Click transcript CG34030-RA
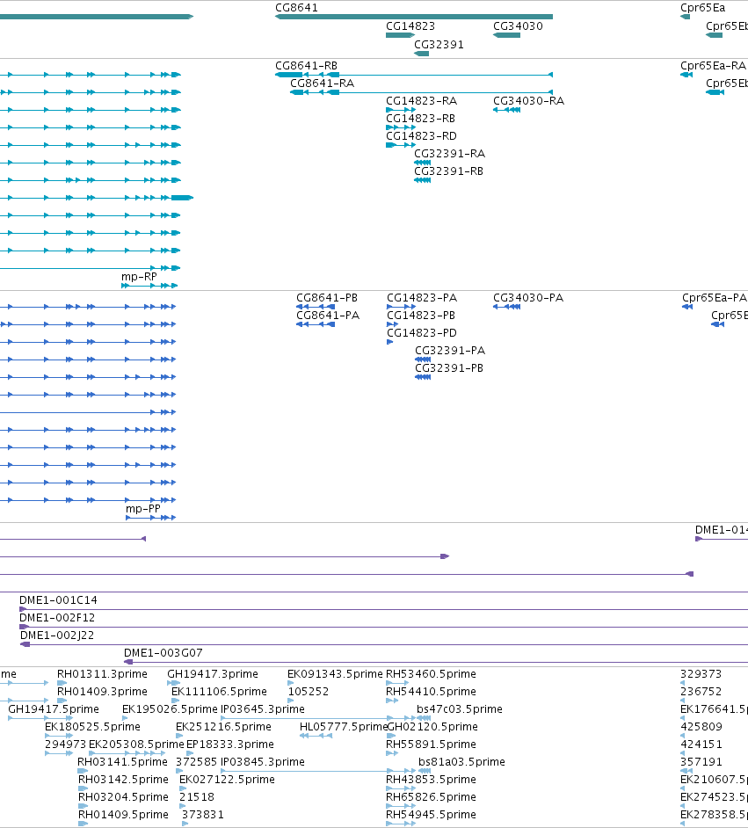748x828 pixels. [506, 110]
